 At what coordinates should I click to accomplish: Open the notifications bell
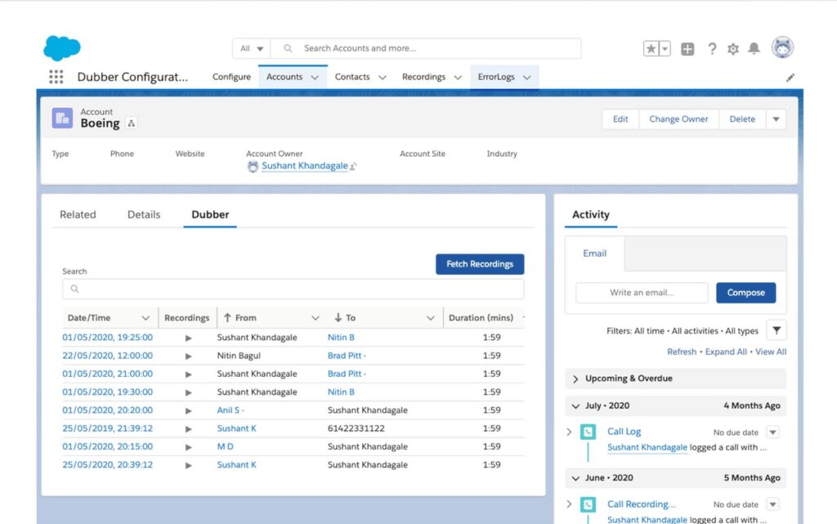click(754, 48)
